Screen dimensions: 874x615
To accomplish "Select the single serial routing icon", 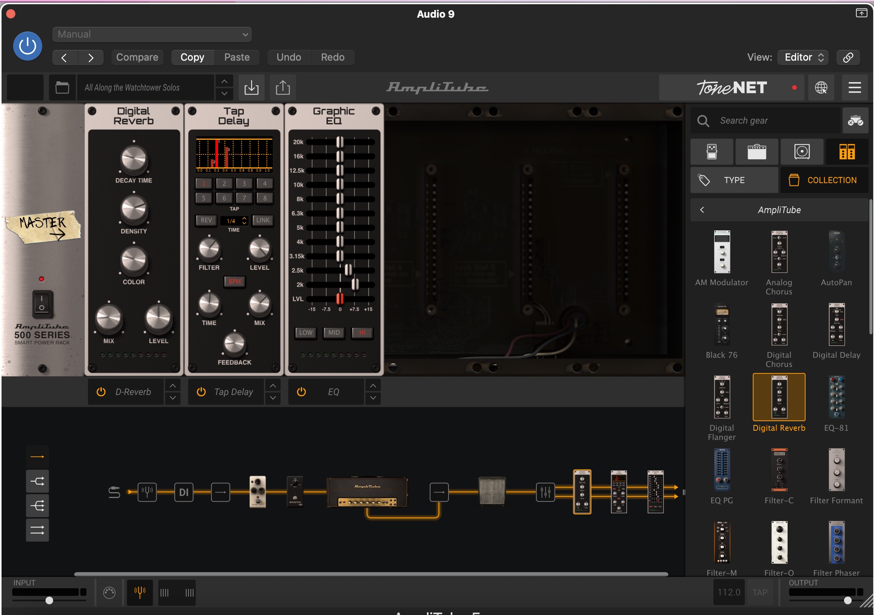I will [x=37, y=457].
